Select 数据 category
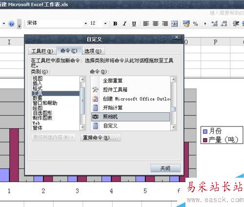Image resolution: width=244 pixels, height=207 pixels. click(x=56, y=98)
